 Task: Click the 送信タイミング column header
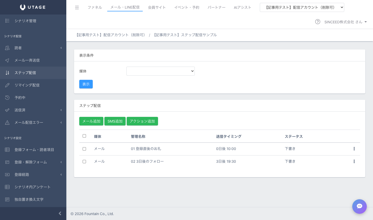(229, 137)
